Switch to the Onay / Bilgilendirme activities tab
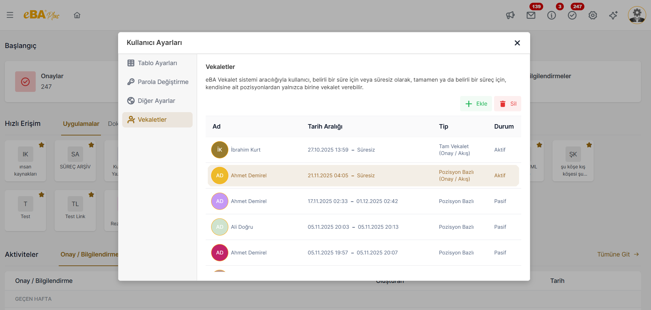651x310 pixels. click(x=89, y=254)
